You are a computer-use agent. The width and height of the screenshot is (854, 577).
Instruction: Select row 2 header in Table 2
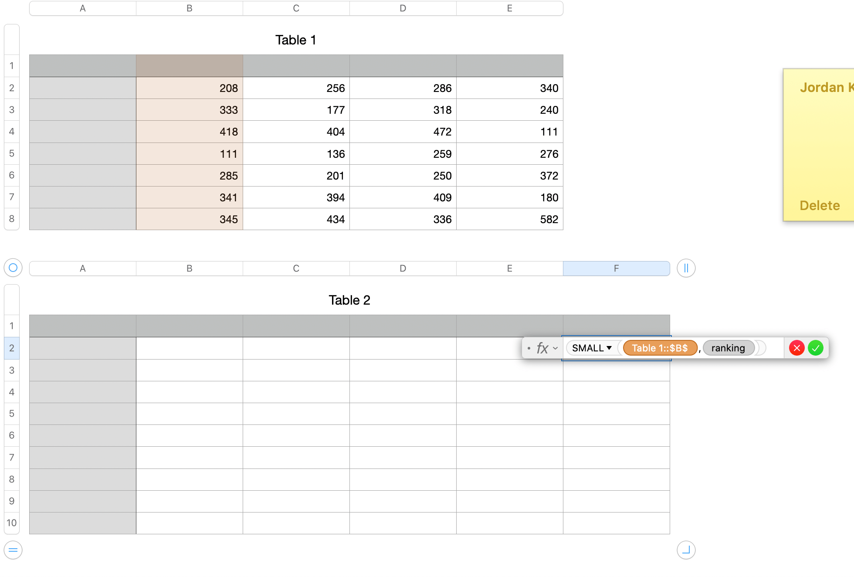(11, 348)
